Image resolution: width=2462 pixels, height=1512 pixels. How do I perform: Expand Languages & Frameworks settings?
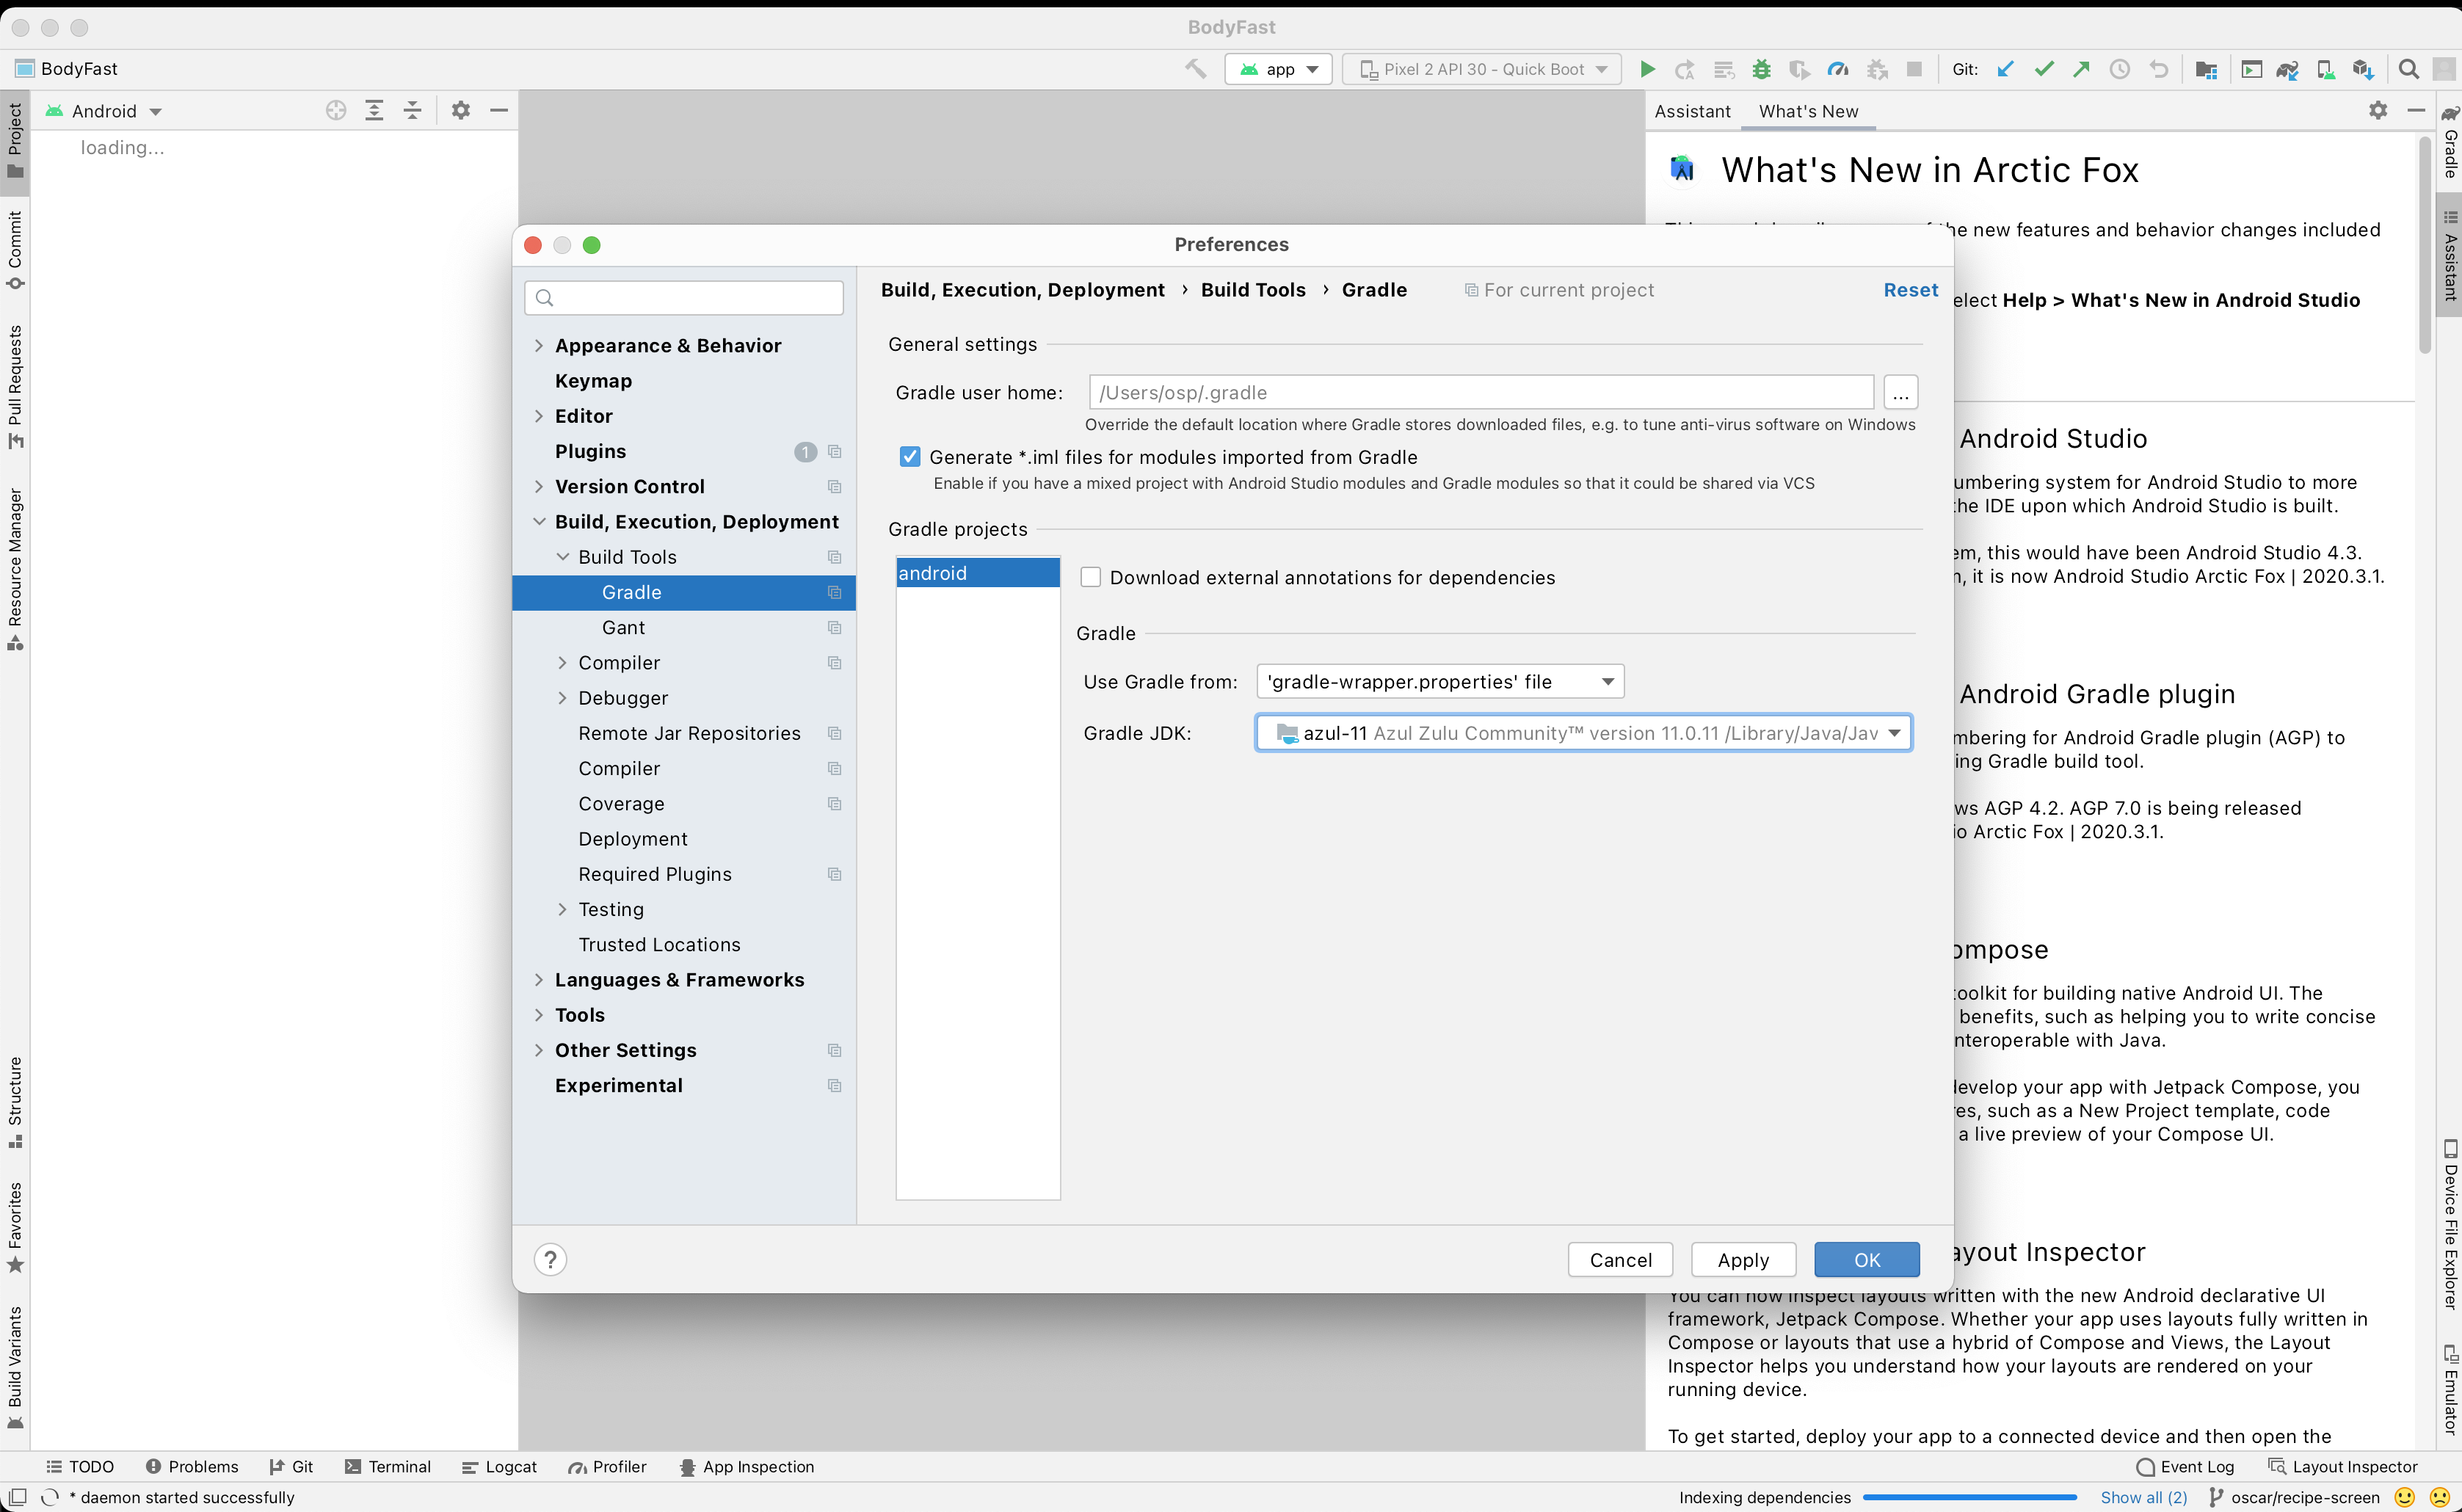click(x=539, y=979)
